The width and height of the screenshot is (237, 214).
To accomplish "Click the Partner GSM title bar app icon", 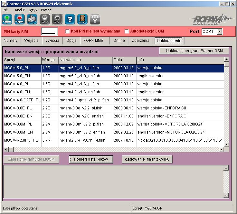I will coord(4,4).
